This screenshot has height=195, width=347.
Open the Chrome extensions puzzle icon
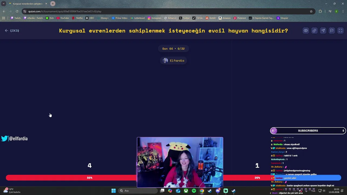point(320,11)
